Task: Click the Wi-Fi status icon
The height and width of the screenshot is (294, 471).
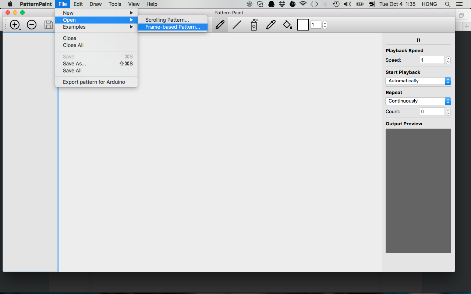Action: point(303,4)
